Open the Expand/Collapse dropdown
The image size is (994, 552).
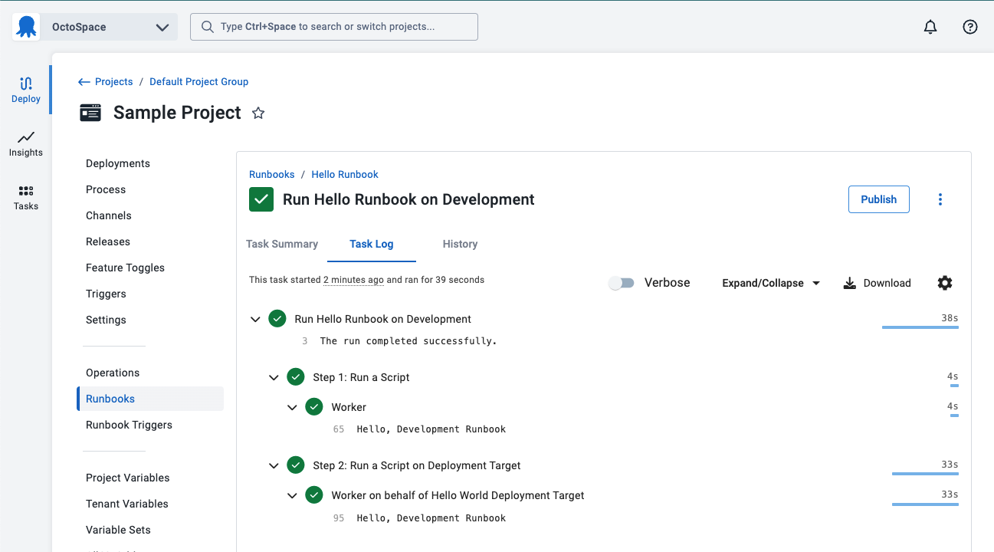point(771,283)
